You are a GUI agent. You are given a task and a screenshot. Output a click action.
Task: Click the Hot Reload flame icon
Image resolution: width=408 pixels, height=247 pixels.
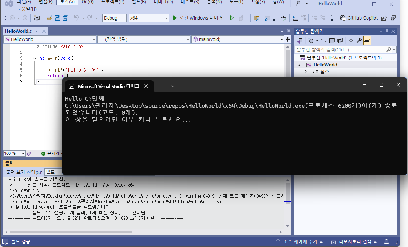coord(241,18)
